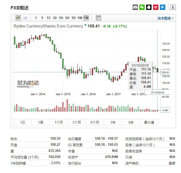Show 5年 time range
This screenshot has height=173, width=181.
(131, 122)
